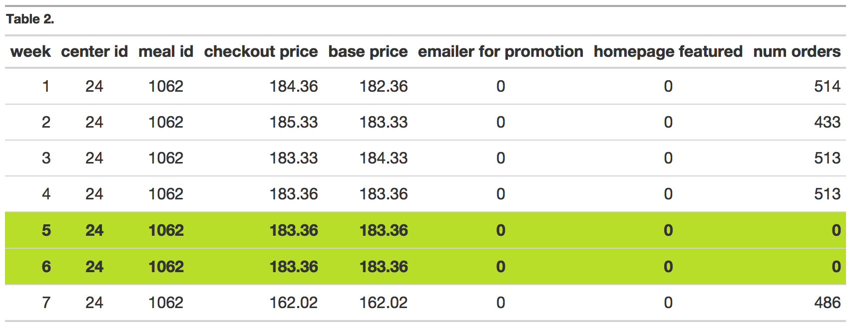Viewport: 851px width, 327px height.
Task: Click the 'base price' column header
Action: (x=368, y=51)
